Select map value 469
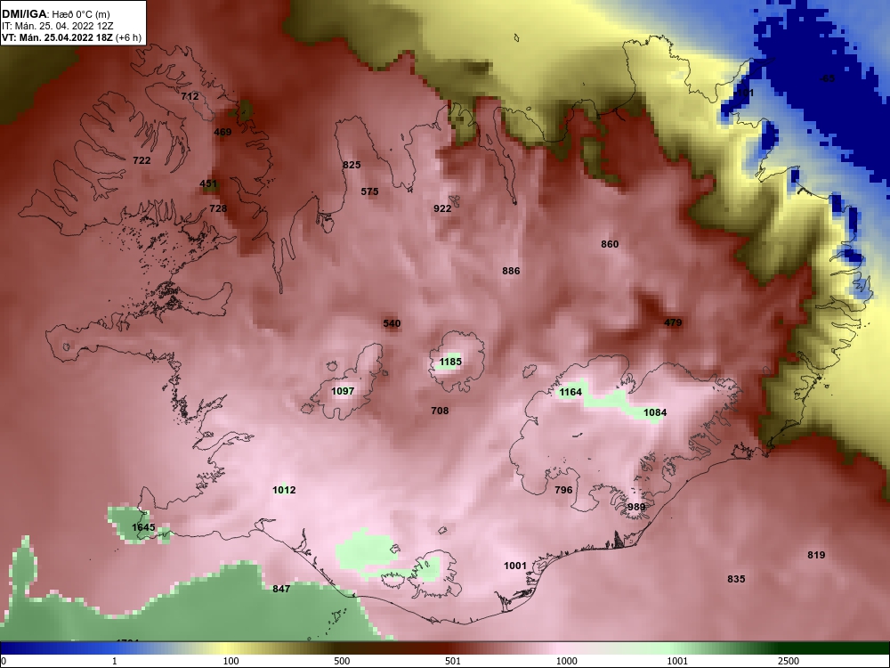The width and height of the screenshot is (890, 668). click(222, 133)
